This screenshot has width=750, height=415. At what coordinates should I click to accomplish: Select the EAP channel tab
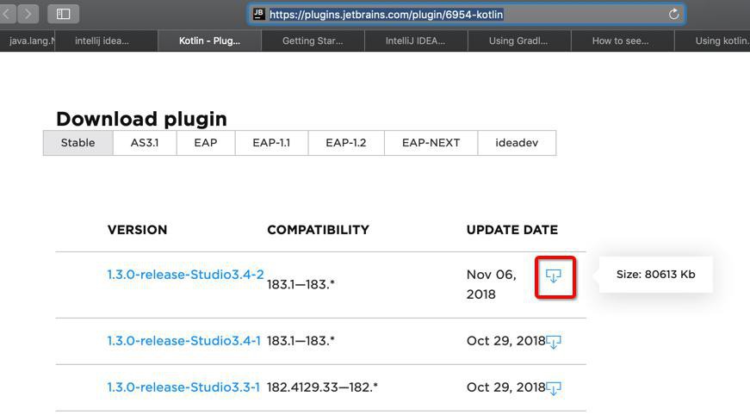click(206, 143)
